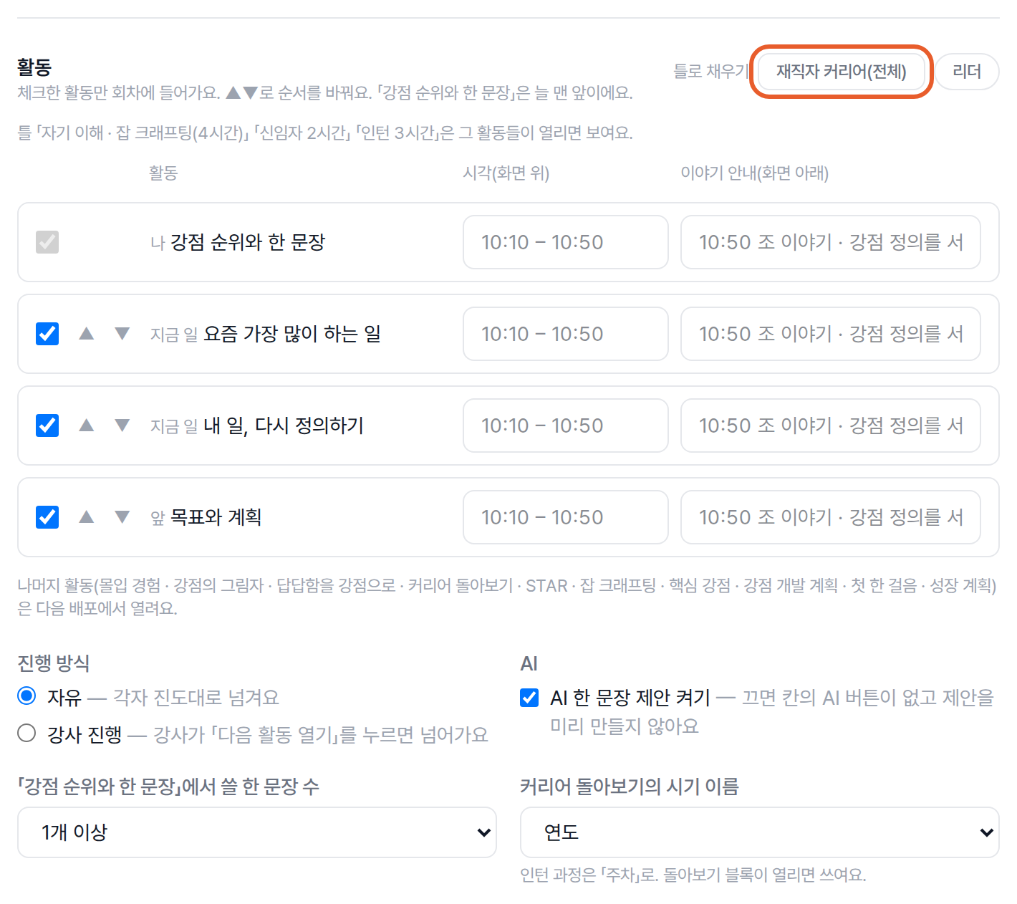This screenshot has width=1017, height=904.
Task: Click the '커리어 돌아보기의 시기 이름' label
Action: [x=630, y=787]
